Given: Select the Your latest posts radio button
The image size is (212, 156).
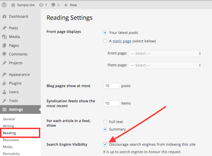Looking at the screenshot, I should point(105,33).
